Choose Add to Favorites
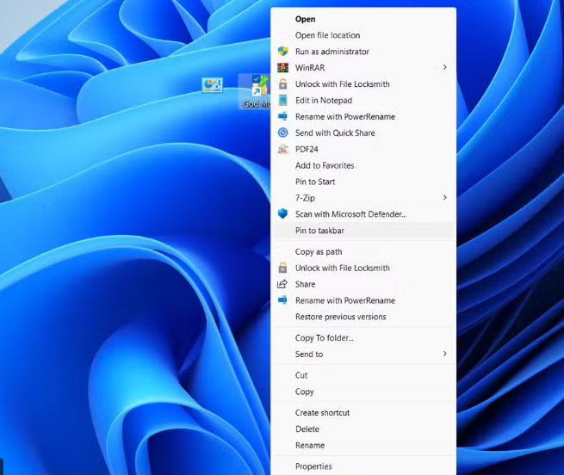The height and width of the screenshot is (475, 564). pyautogui.click(x=325, y=165)
